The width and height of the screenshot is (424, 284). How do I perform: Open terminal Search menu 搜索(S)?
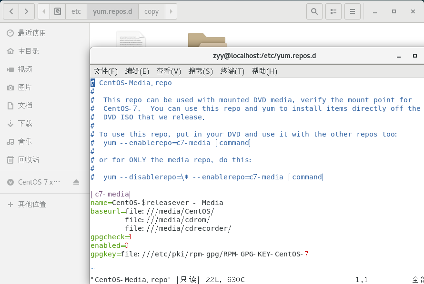tap(201, 71)
